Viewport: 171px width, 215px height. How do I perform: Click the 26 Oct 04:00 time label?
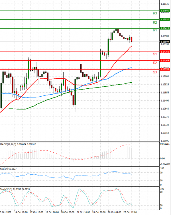pyautogui.click(x=114, y=212)
